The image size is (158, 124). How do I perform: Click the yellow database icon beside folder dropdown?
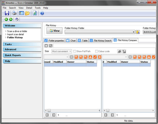pos(138,32)
